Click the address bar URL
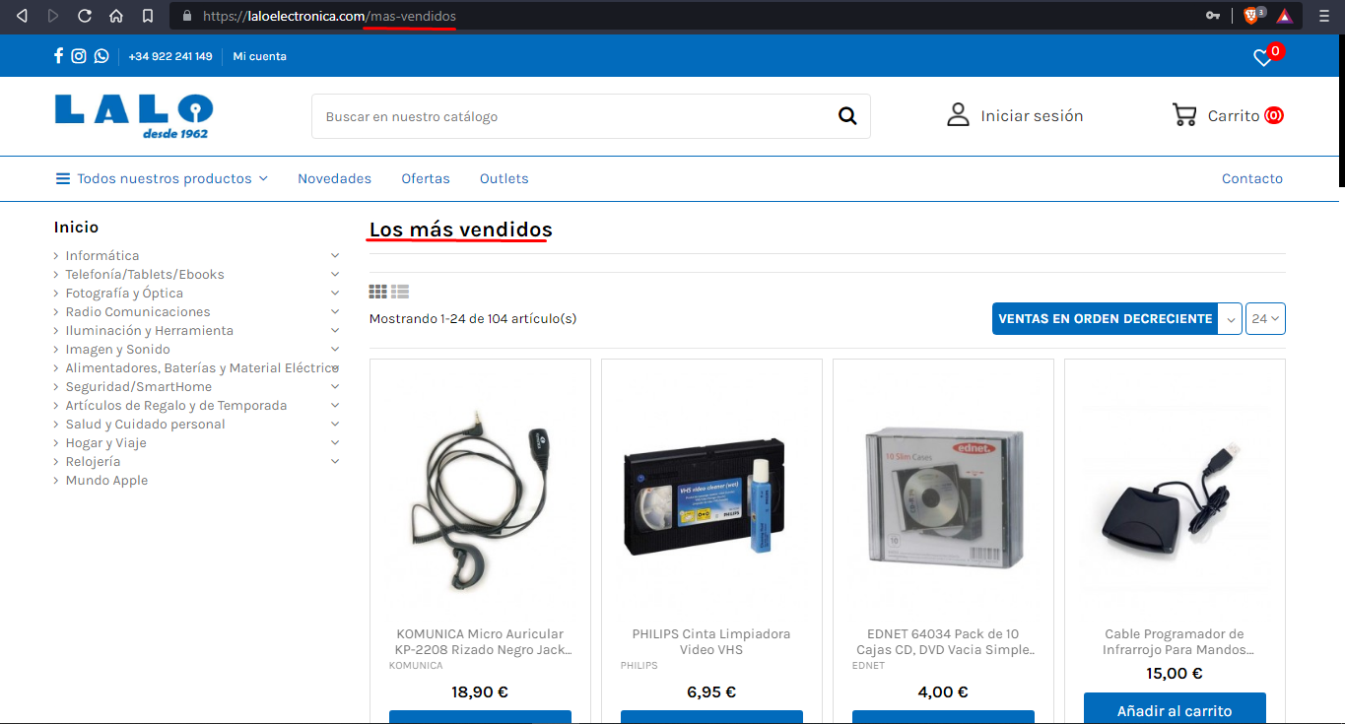Viewport: 1345px width, 724px height. pyautogui.click(x=329, y=17)
